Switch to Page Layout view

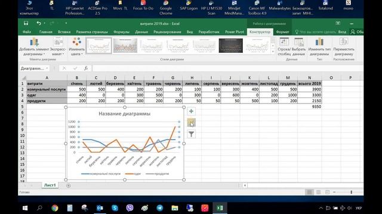click(x=318, y=192)
